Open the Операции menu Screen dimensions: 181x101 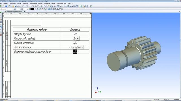pyautogui.click(x=25, y=3)
